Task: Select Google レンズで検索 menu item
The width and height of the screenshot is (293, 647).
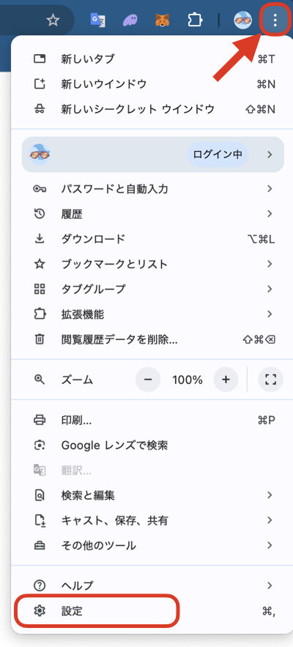Action: click(152, 445)
